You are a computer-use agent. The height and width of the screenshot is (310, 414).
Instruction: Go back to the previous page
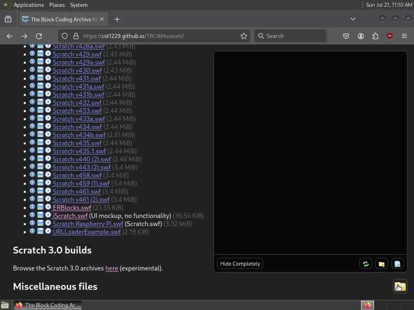(x=10, y=36)
